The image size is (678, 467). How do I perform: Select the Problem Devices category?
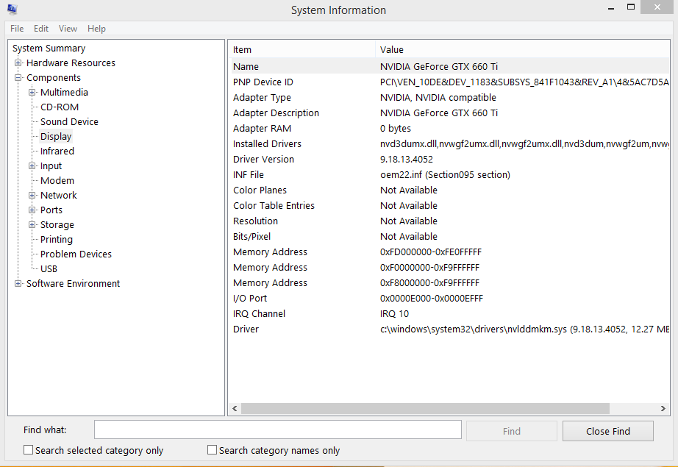click(76, 254)
